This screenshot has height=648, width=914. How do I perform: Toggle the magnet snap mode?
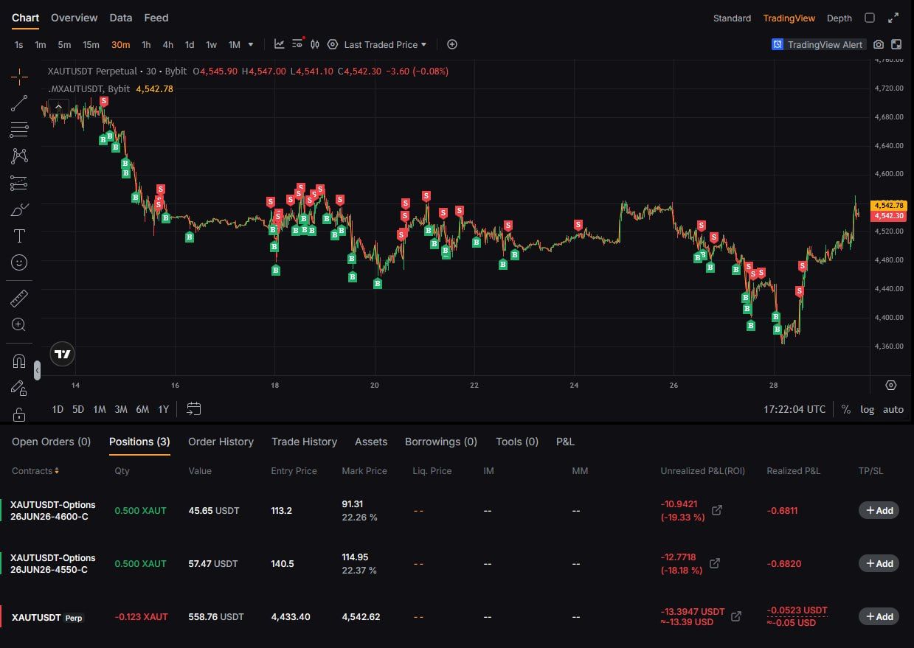[19, 361]
